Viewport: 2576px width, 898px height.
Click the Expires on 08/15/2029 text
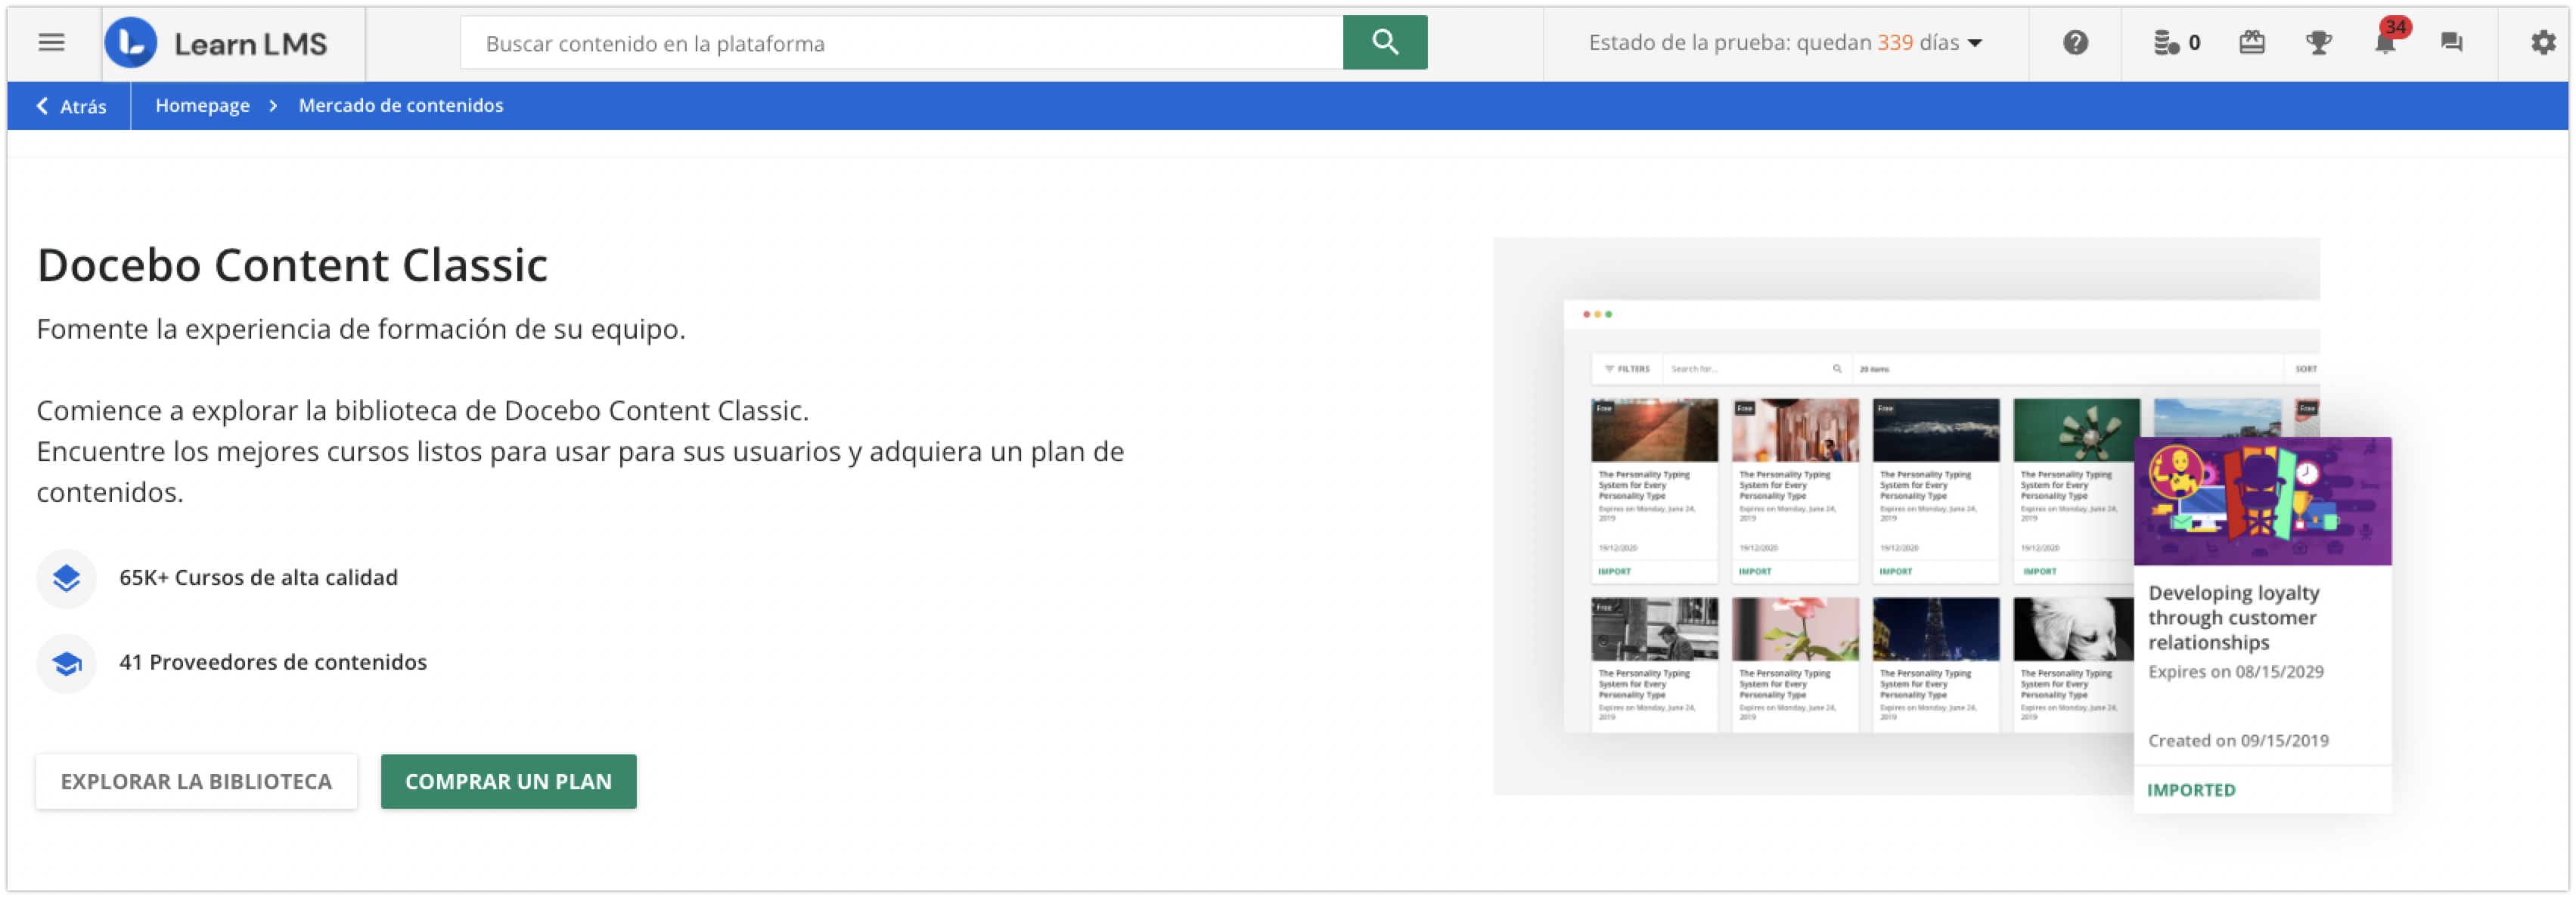tap(2235, 672)
